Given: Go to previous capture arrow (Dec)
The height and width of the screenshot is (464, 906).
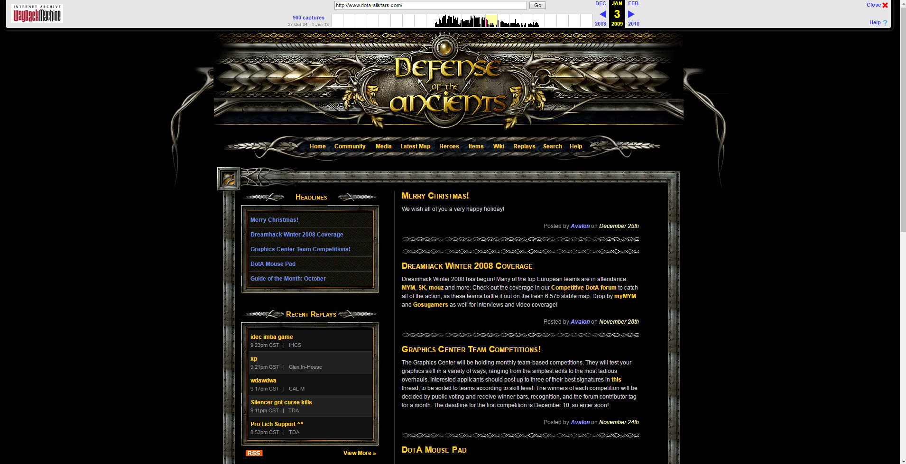Looking at the screenshot, I should pos(602,14).
